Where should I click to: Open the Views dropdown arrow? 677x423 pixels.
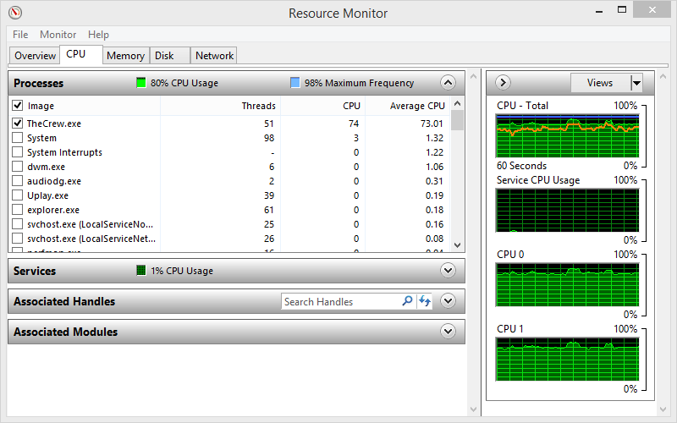click(636, 82)
